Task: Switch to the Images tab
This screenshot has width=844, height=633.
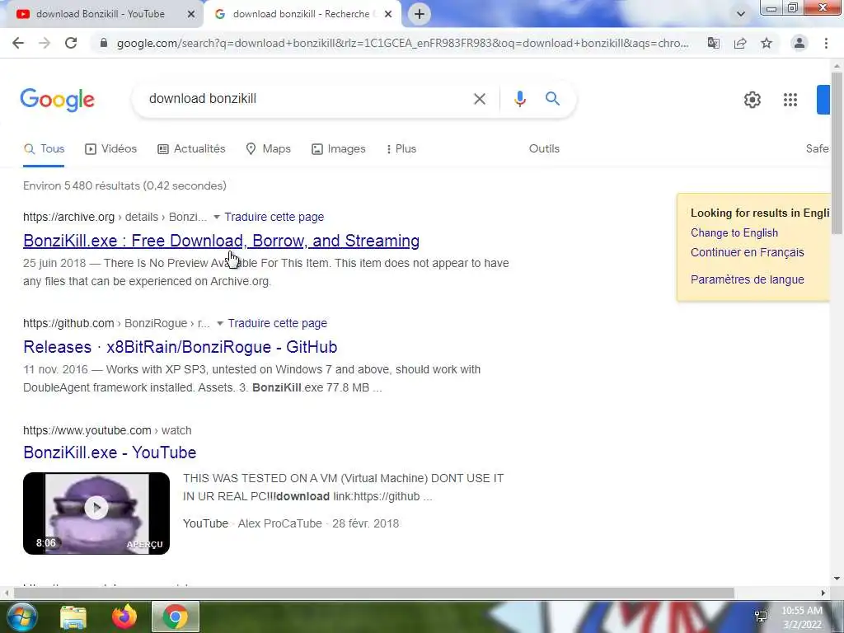Action: tap(339, 148)
